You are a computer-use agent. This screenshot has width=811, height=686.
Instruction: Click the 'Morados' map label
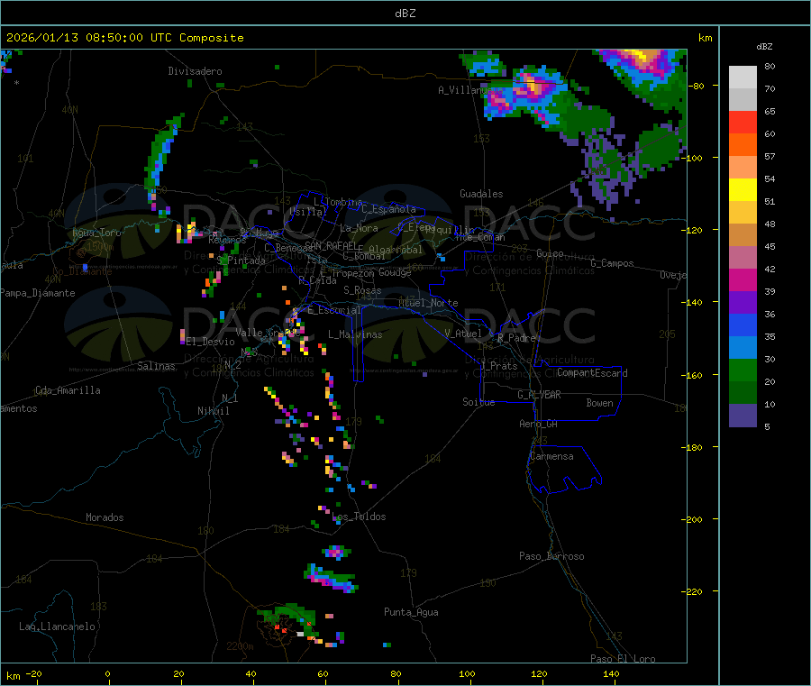[105, 517]
